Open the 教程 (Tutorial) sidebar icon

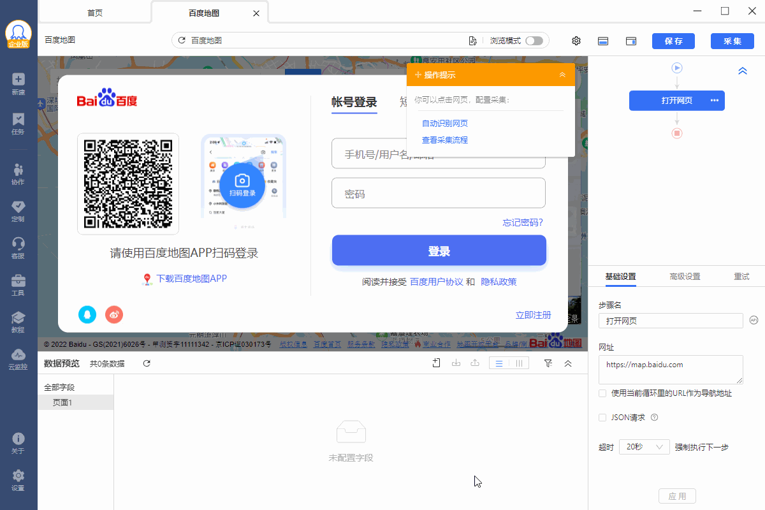18,322
